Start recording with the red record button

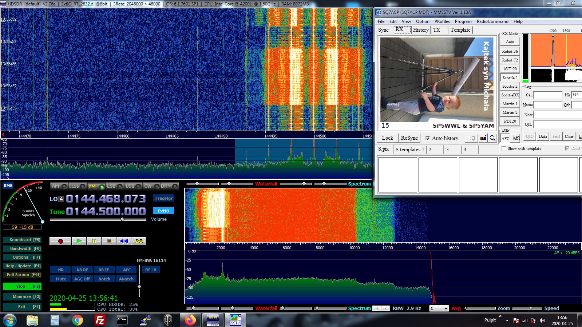pyautogui.click(x=60, y=241)
